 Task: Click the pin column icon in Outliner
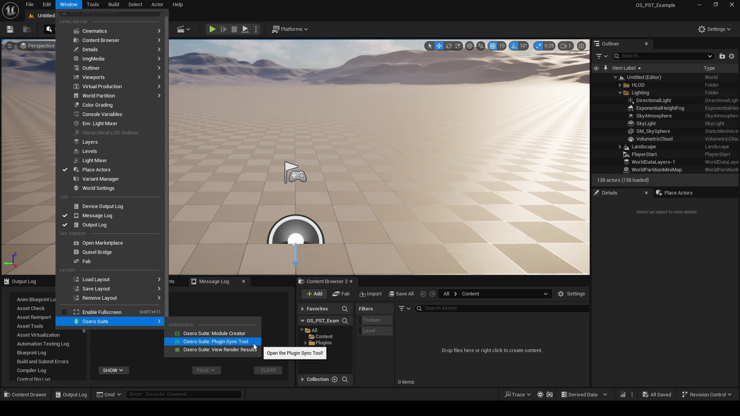point(605,68)
